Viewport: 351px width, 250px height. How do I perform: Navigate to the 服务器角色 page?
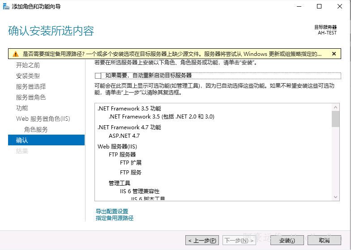(31, 97)
